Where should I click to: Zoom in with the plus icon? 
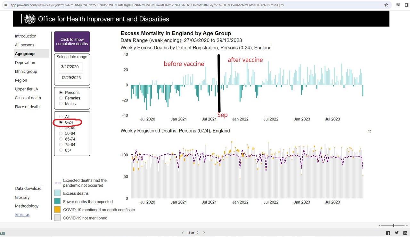(x=407, y=226)
